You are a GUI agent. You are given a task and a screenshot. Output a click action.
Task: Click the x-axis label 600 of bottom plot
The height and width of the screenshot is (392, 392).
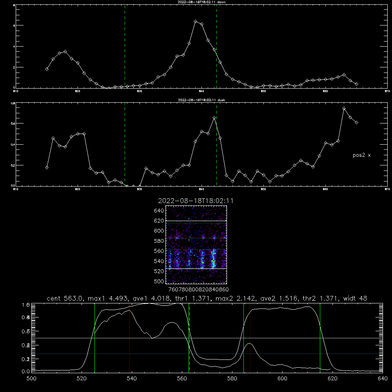coord(282,379)
